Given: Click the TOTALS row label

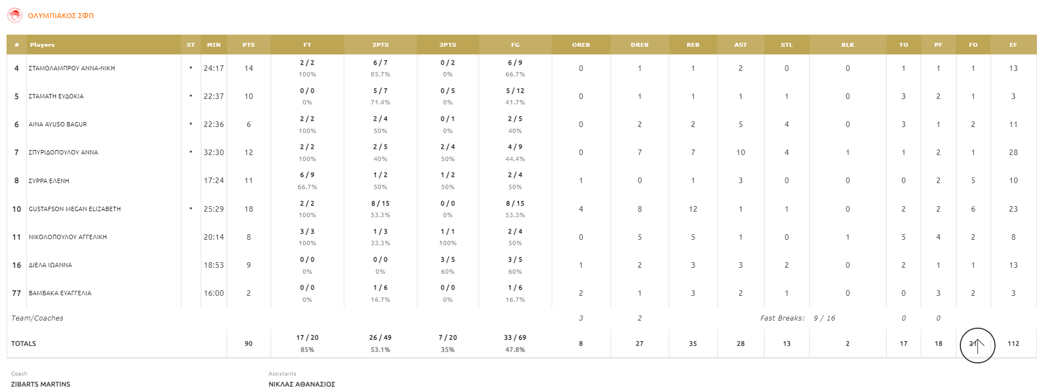Looking at the screenshot, I should 24,344.
